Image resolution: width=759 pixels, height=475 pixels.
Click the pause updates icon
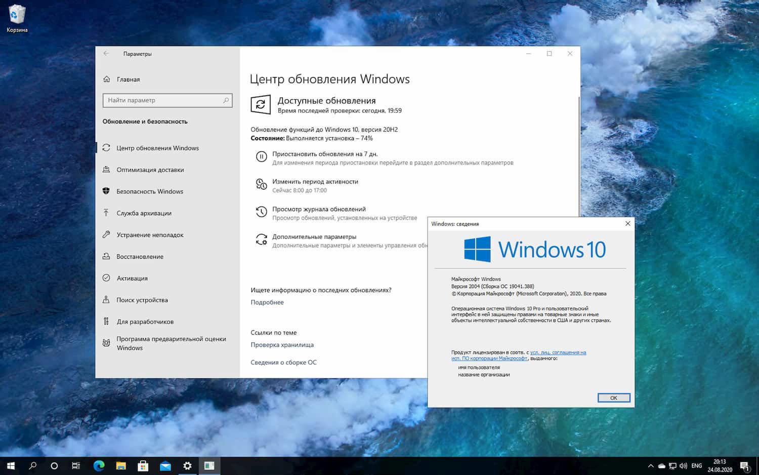click(x=261, y=156)
